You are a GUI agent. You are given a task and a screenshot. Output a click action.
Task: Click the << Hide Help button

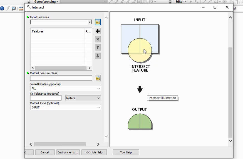point(94,152)
